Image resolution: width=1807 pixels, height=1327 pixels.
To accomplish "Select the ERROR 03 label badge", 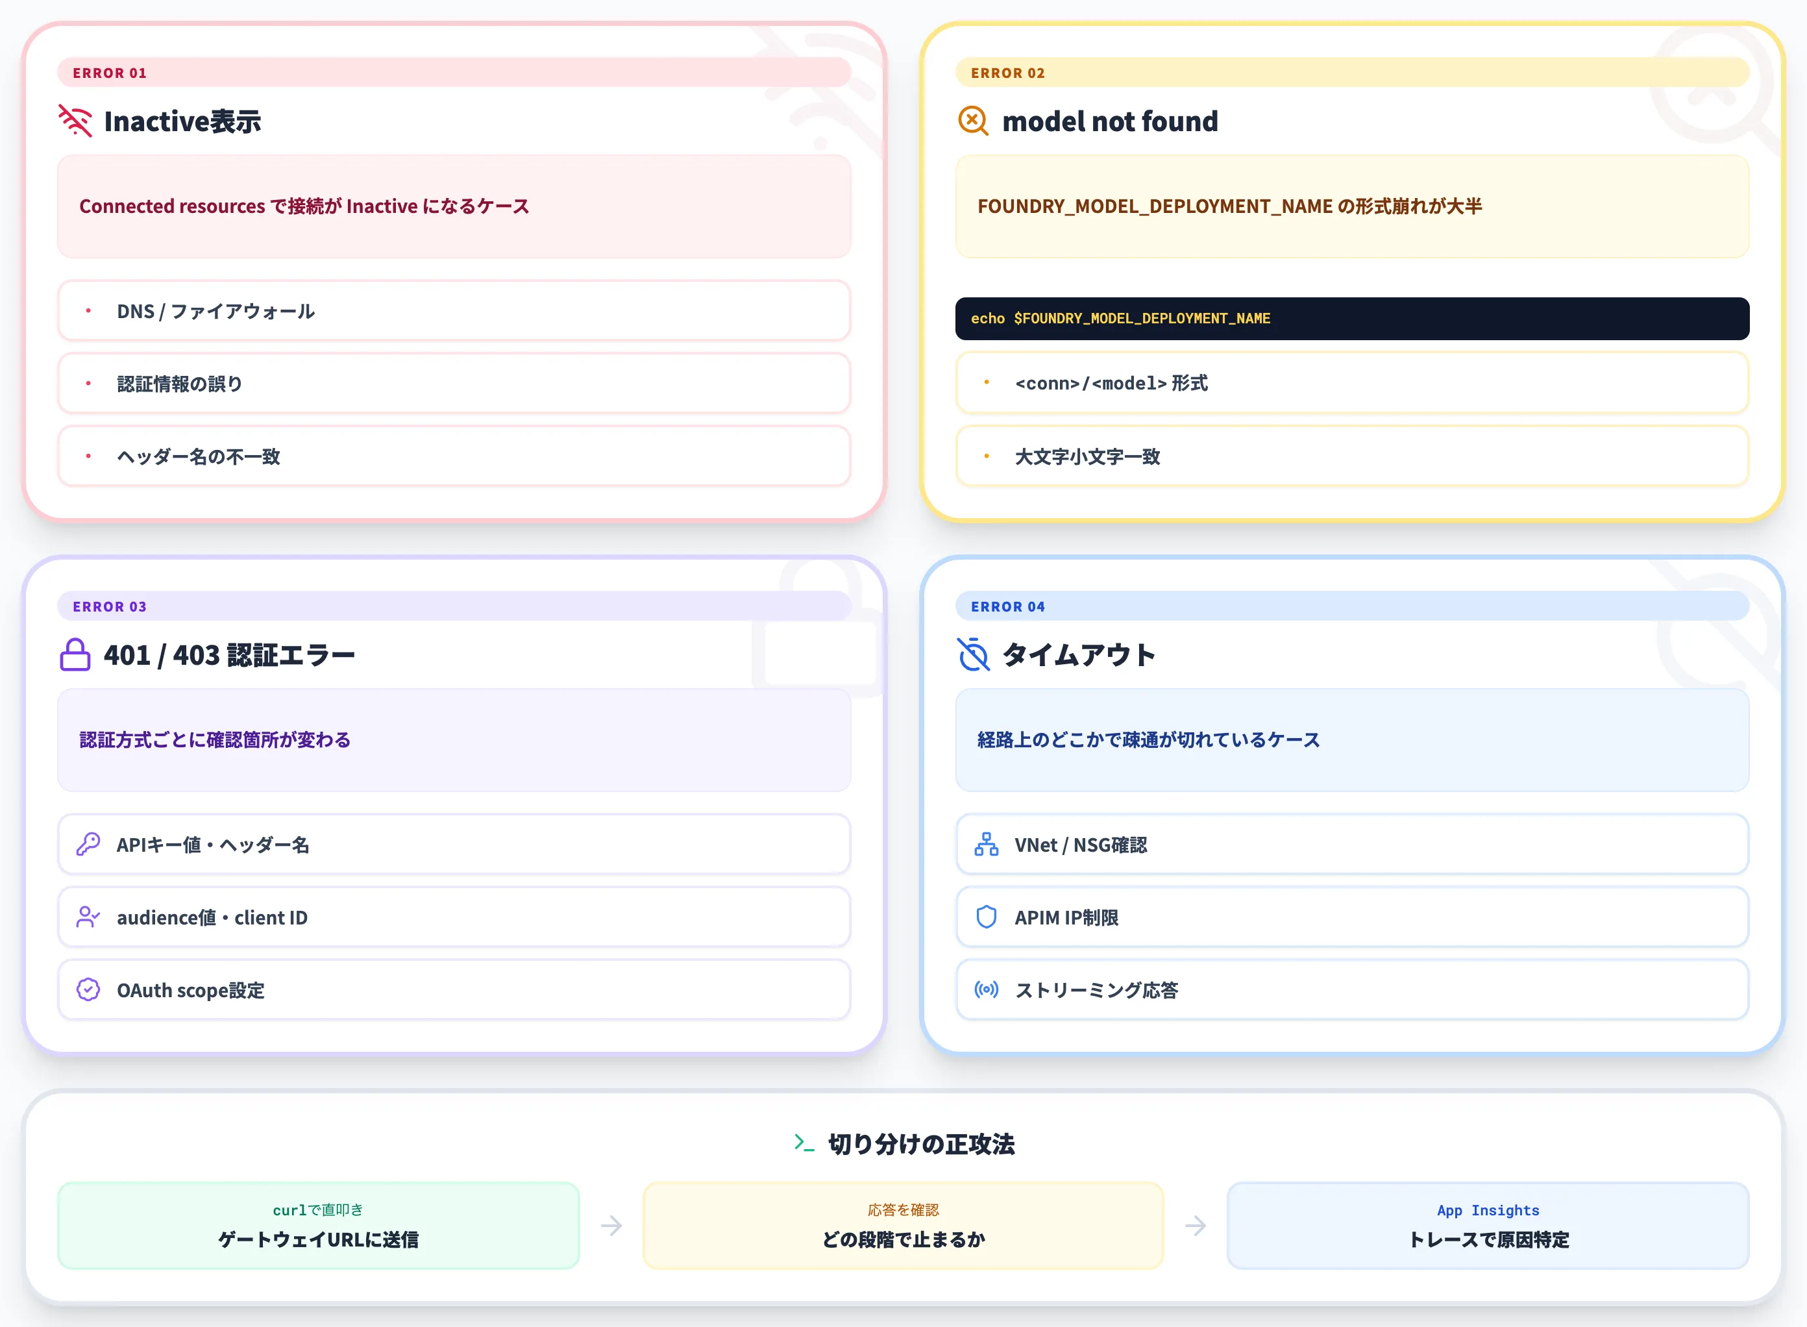I will click(454, 606).
